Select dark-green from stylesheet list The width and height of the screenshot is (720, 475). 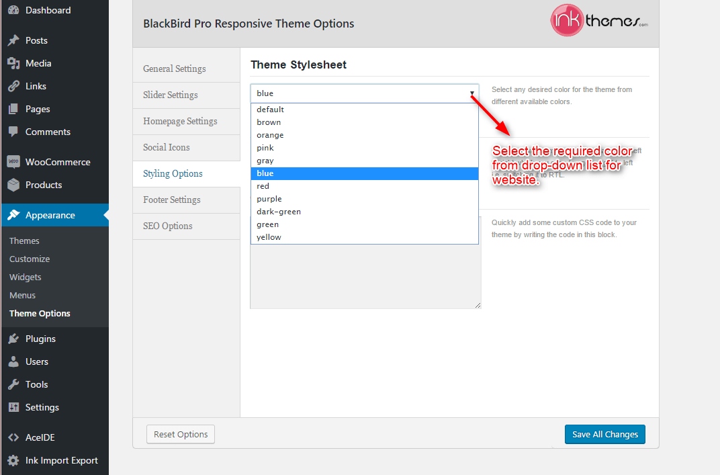pyautogui.click(x=365, y=212)
